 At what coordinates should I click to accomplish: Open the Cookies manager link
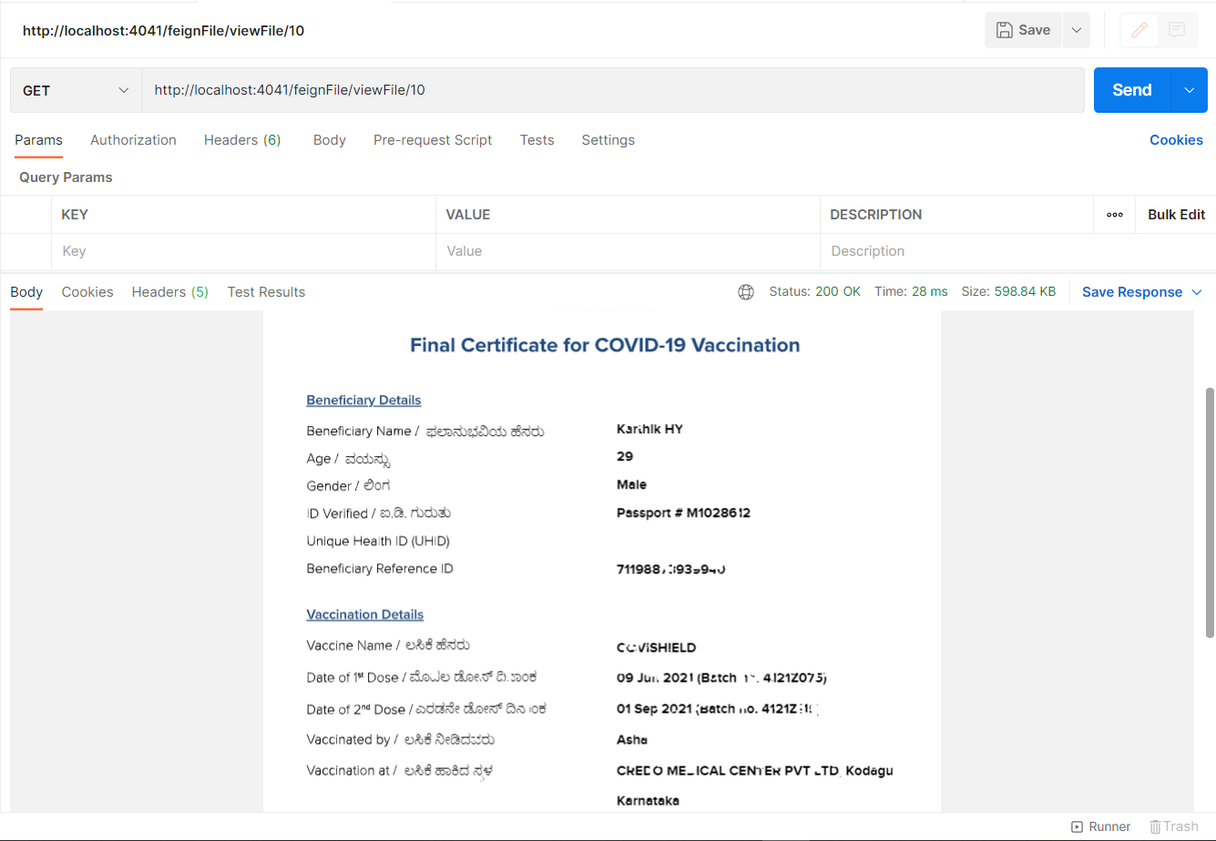(1176, 140)
